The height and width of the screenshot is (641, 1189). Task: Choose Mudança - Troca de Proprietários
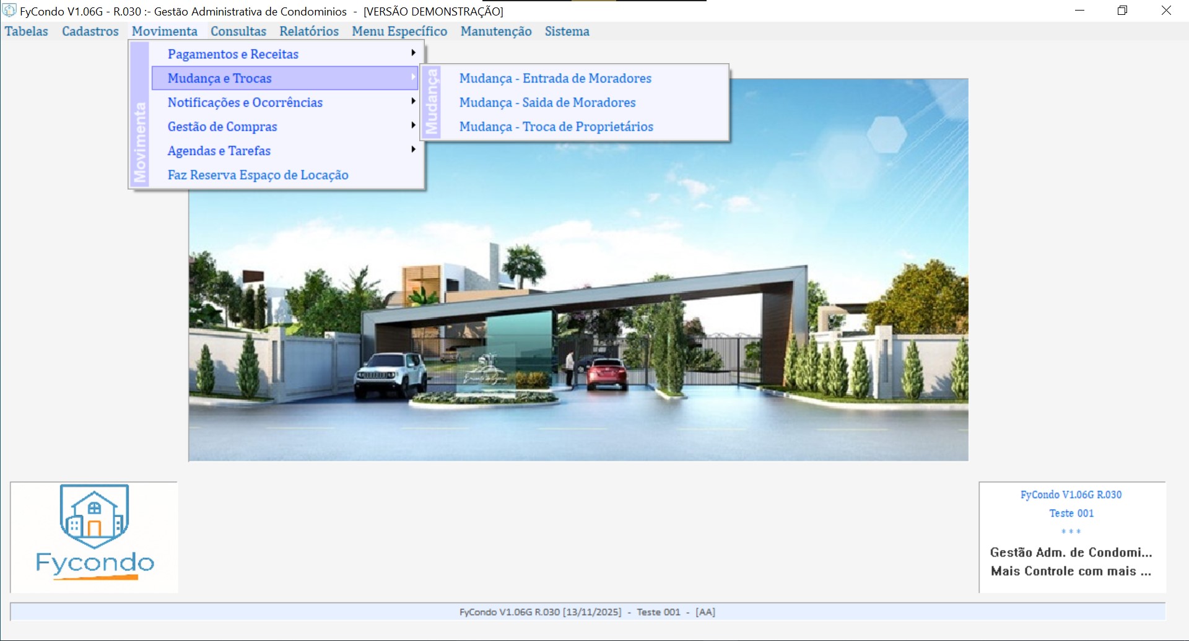click(555, 126)
